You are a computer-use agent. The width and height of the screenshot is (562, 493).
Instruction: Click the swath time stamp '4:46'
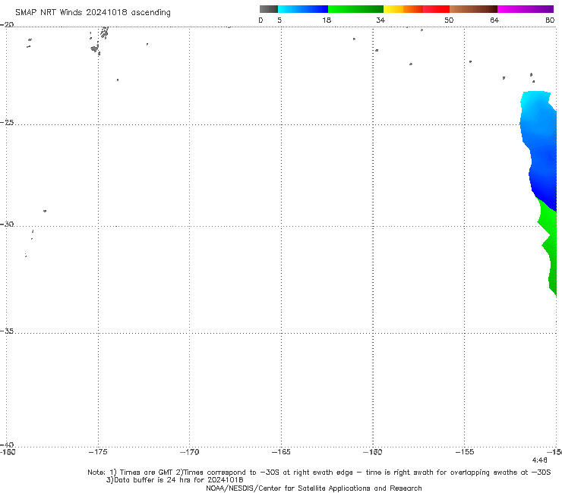coord(539,460)
